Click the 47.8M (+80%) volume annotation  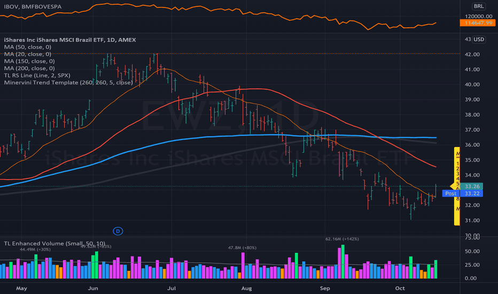tap(242, 247)
